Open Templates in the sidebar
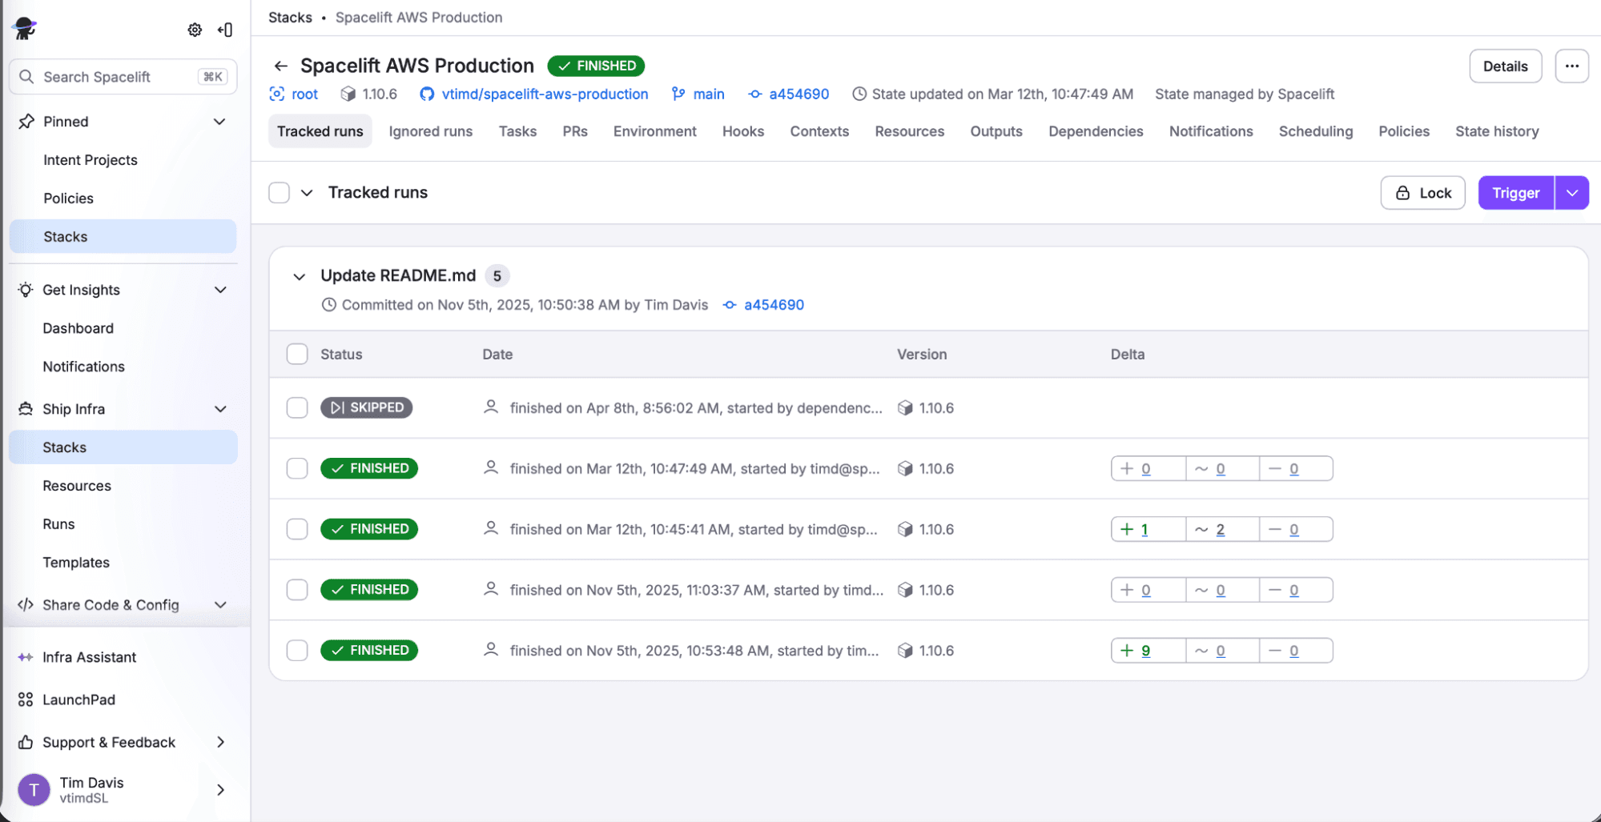 [x=76, y=563]
